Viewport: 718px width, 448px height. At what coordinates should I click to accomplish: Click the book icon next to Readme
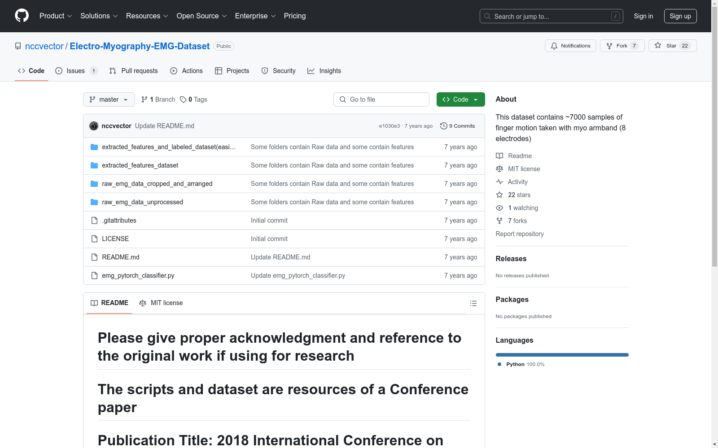click(x=499, y=156)
